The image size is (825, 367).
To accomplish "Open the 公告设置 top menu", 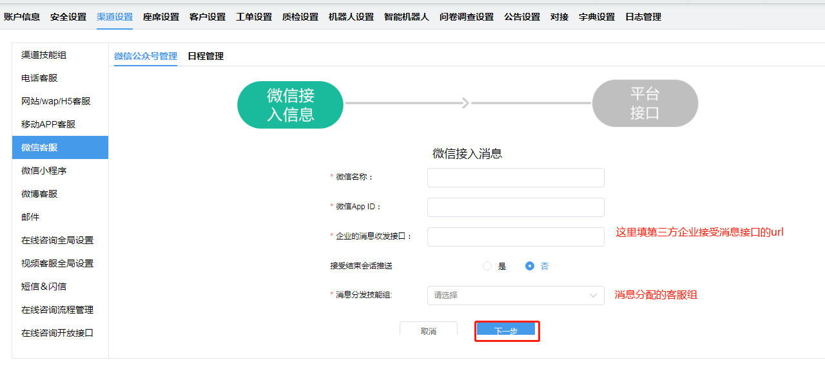I will click(522, 17).
